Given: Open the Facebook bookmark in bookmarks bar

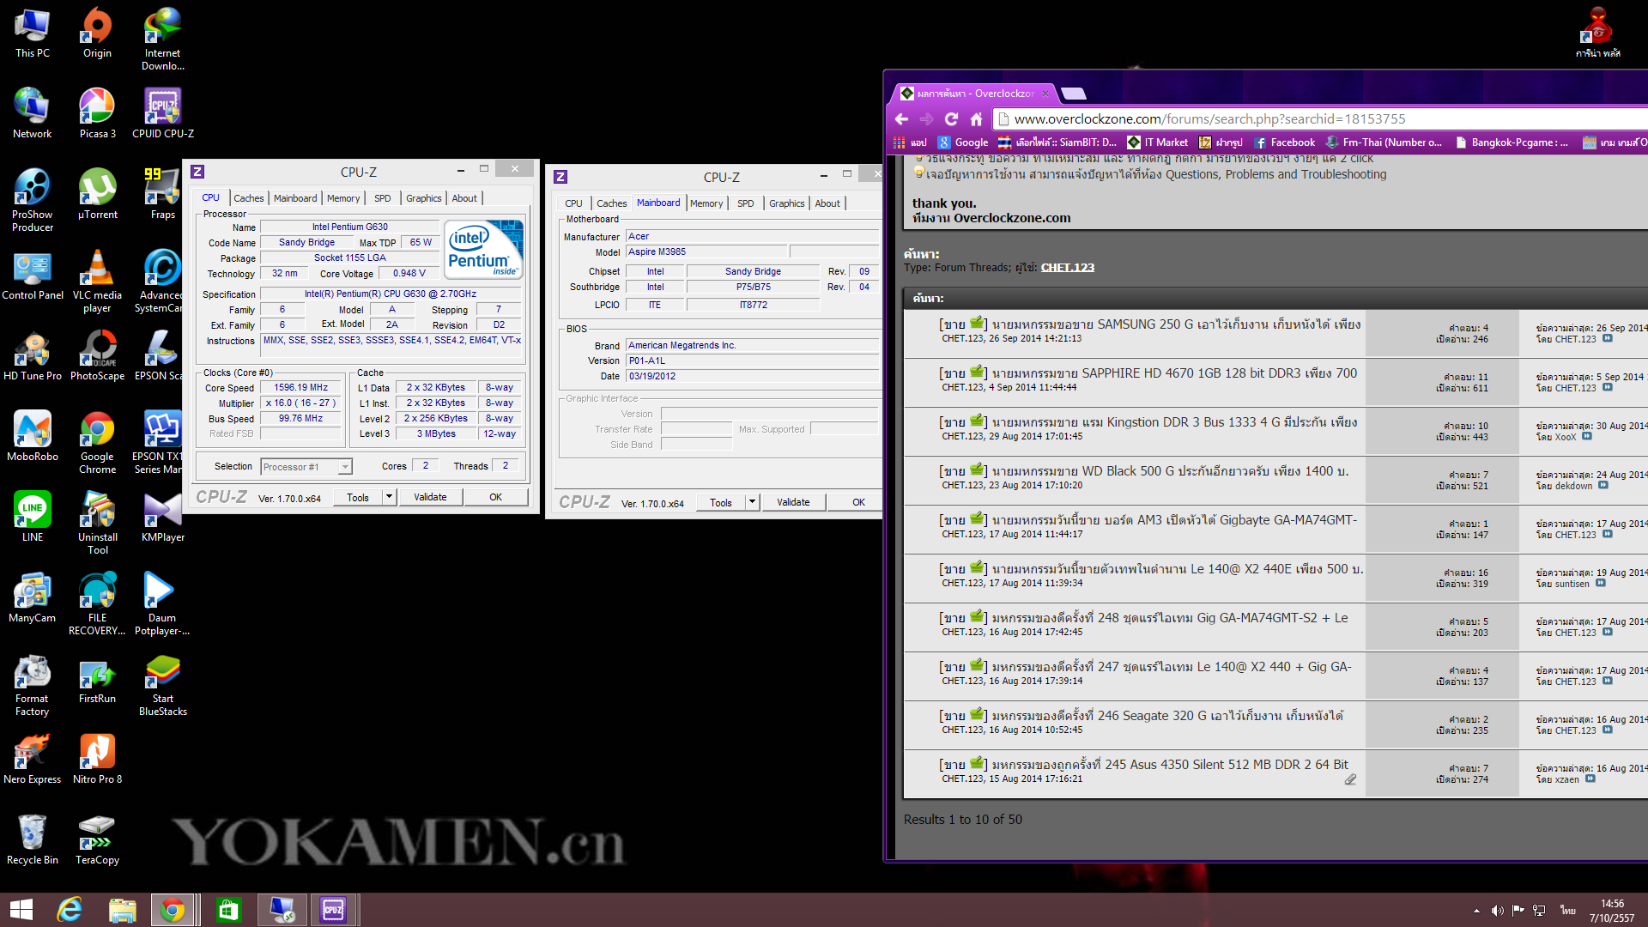Looking at the screenshot, I should [x=1285, y=142].
